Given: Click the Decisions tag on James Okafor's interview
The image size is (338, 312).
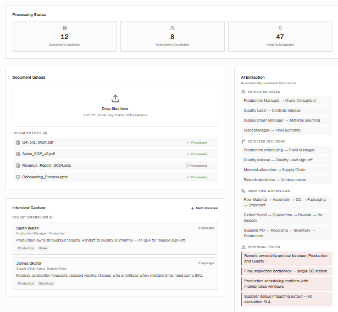Looking at the screenshot, I should (x=46, y=283).
